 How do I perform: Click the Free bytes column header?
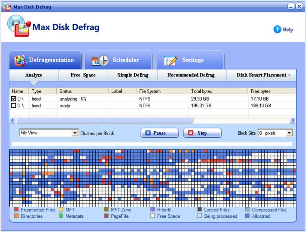[272, 91]
